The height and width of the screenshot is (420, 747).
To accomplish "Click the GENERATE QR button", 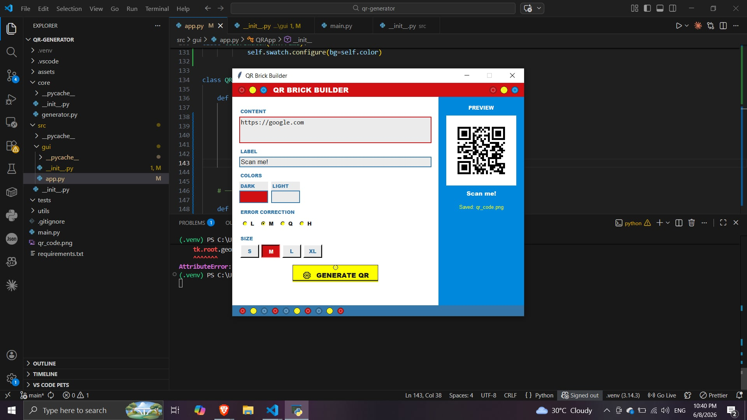I will click(x=335, y=273).
